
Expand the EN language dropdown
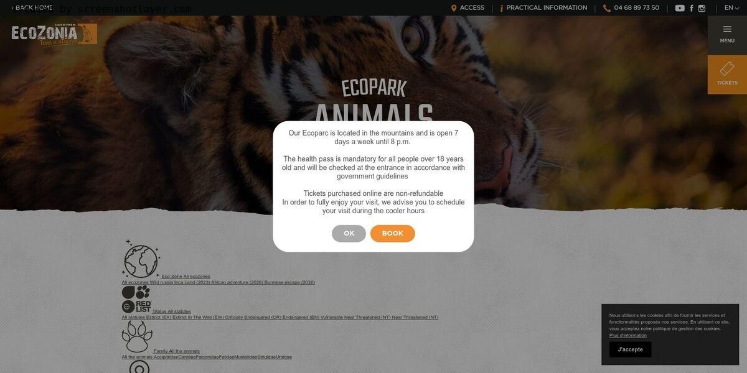(x=731, y=8)
